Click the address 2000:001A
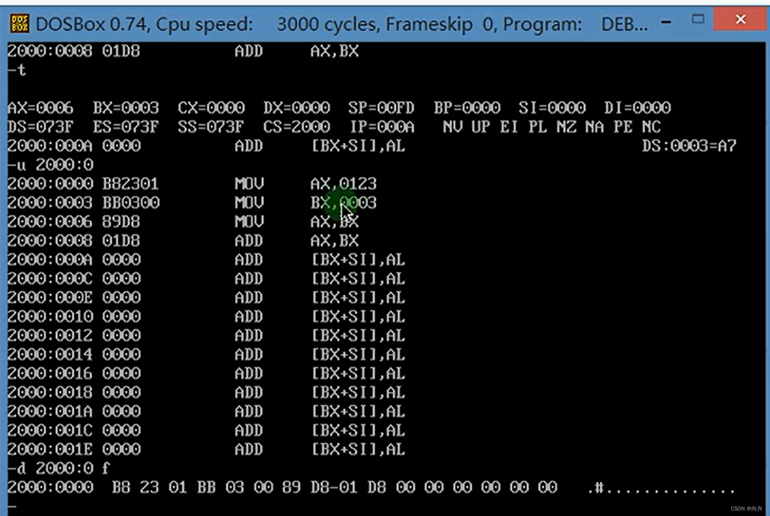 point(50,411)
